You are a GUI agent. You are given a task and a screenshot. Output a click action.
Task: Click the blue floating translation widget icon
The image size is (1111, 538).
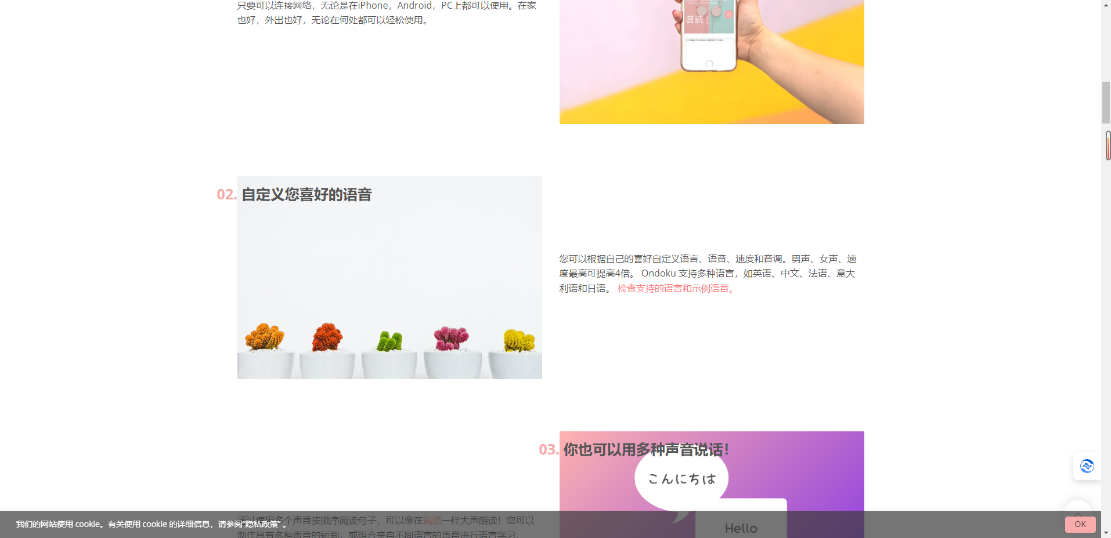pyautogui.click(x=1086, y=466)
